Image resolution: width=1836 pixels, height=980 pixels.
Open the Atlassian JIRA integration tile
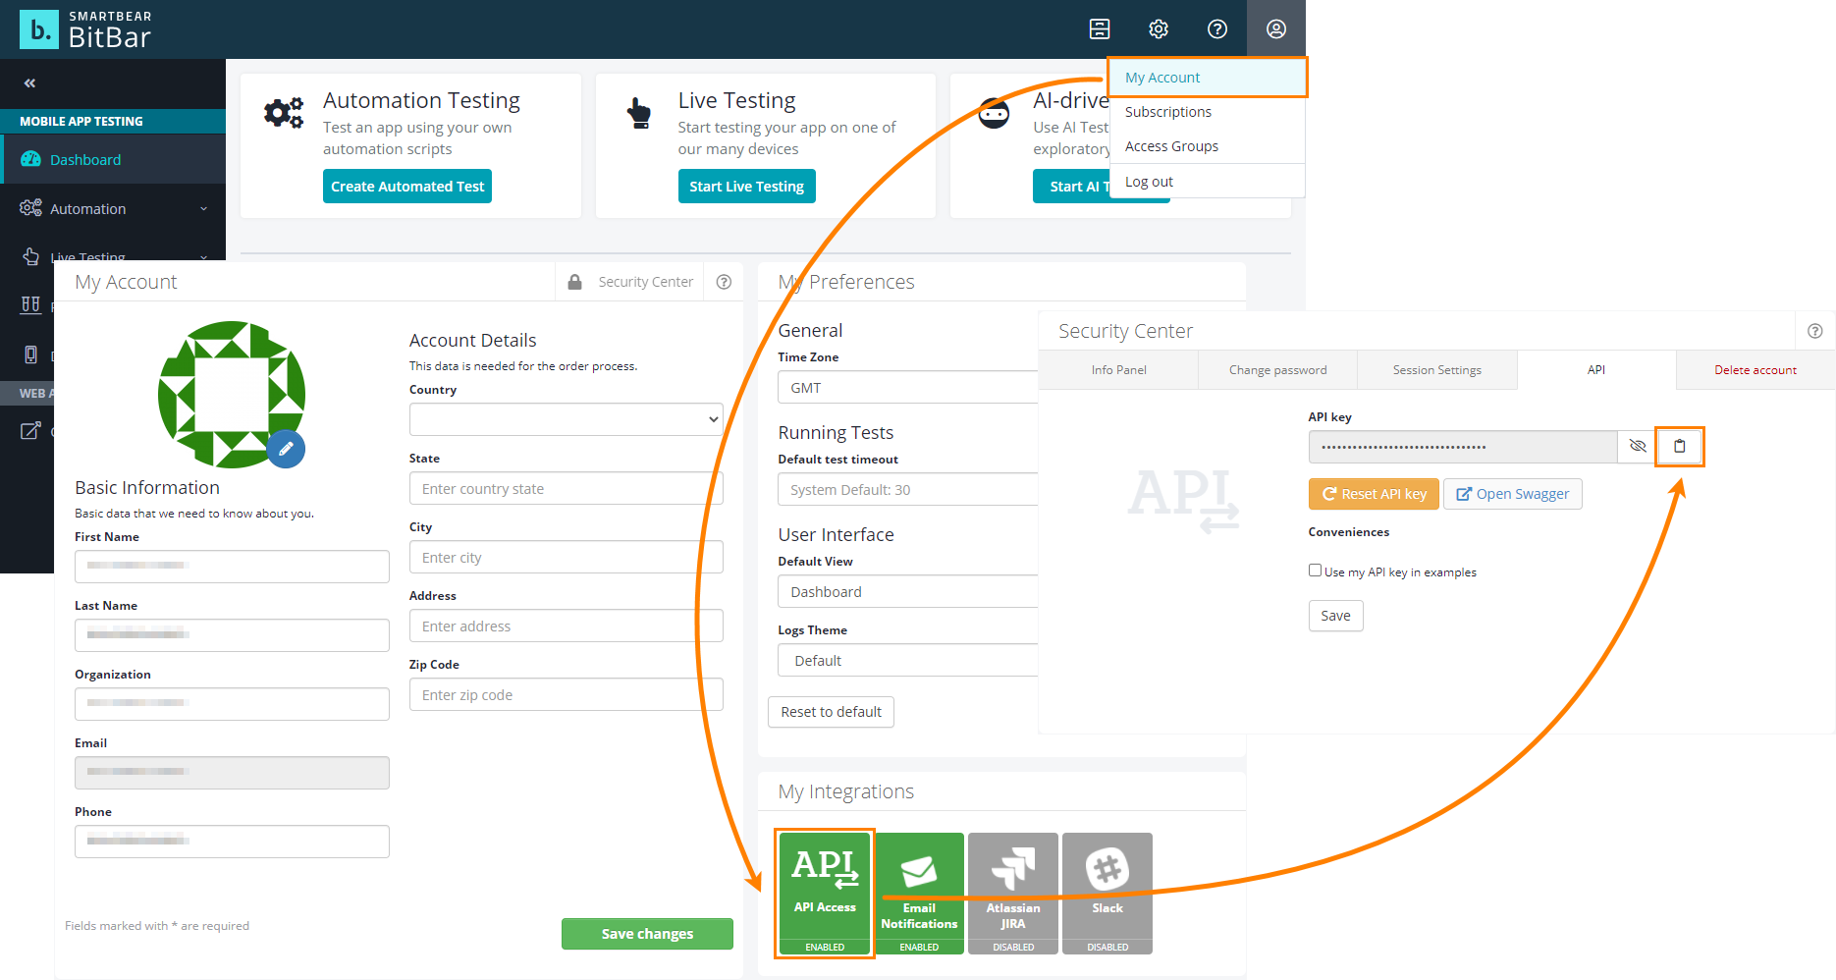click(1013, 894)
